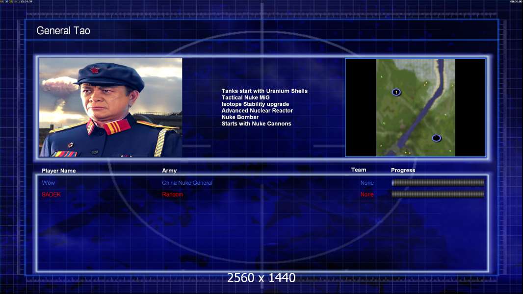Click 'Advanced Nuclear Reactor' text
Viewport: 523px width, 294px height.
[257, 111]
